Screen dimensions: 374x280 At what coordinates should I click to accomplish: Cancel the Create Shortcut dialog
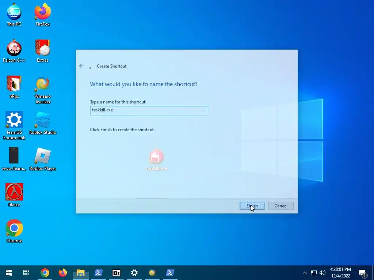[281, 206]
